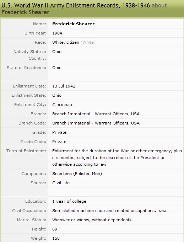Click the Component value Selectees (Enlisted Men)

[77, 174]
